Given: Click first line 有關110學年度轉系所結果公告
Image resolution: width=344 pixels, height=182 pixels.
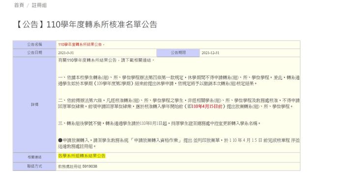Looking at the screenshot, I should [x=107, y=60].
